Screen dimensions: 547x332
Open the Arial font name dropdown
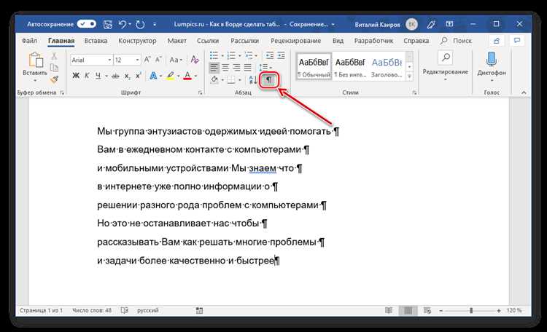pyautogui.click(x=109, y=60)
